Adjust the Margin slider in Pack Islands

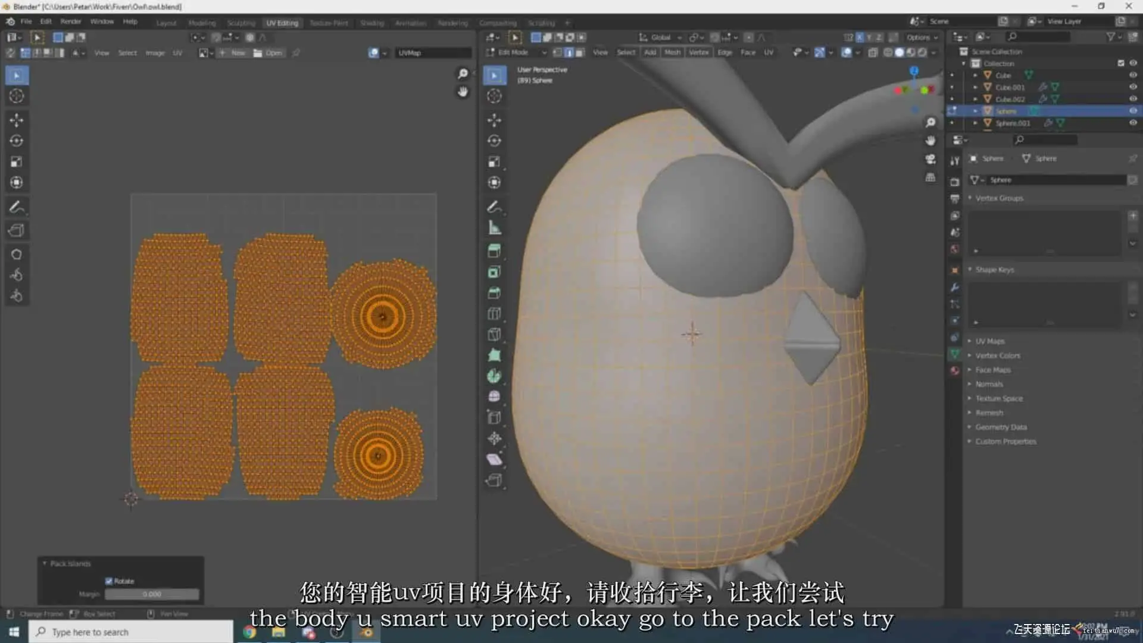[152, 594]
